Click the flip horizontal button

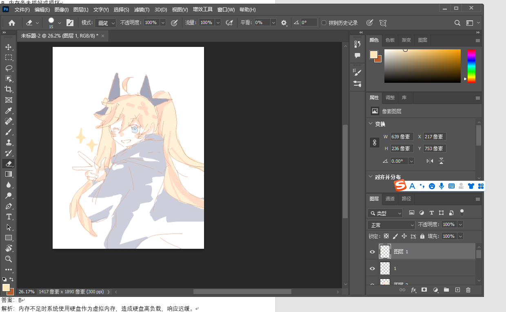point(430,161)
